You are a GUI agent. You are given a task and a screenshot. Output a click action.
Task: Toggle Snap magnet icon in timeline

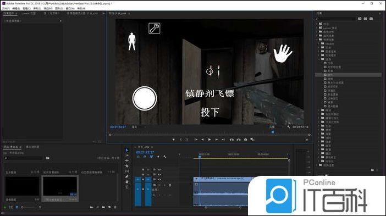point(145,157)
